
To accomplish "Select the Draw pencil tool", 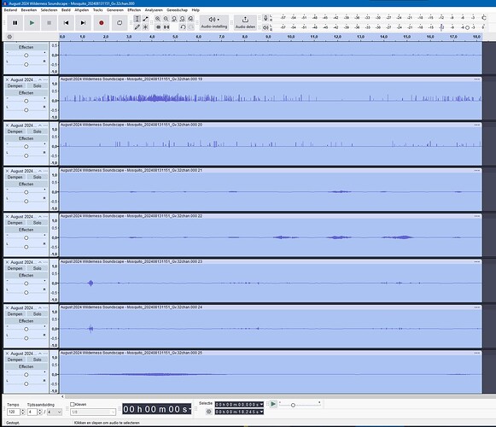I will click(137, 27).
